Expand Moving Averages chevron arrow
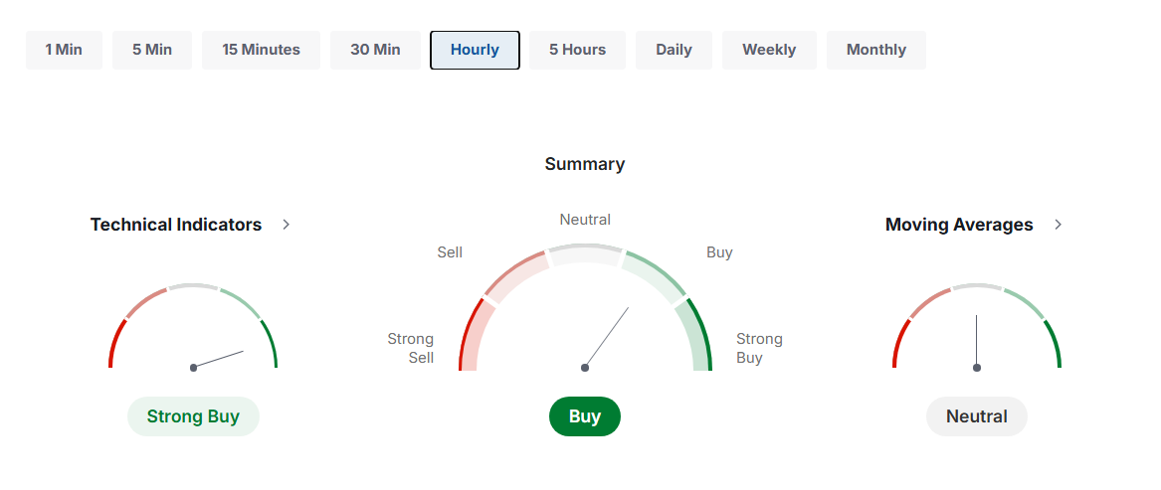The width and height of the screenshot is (1161, 490). point(1058,225)
